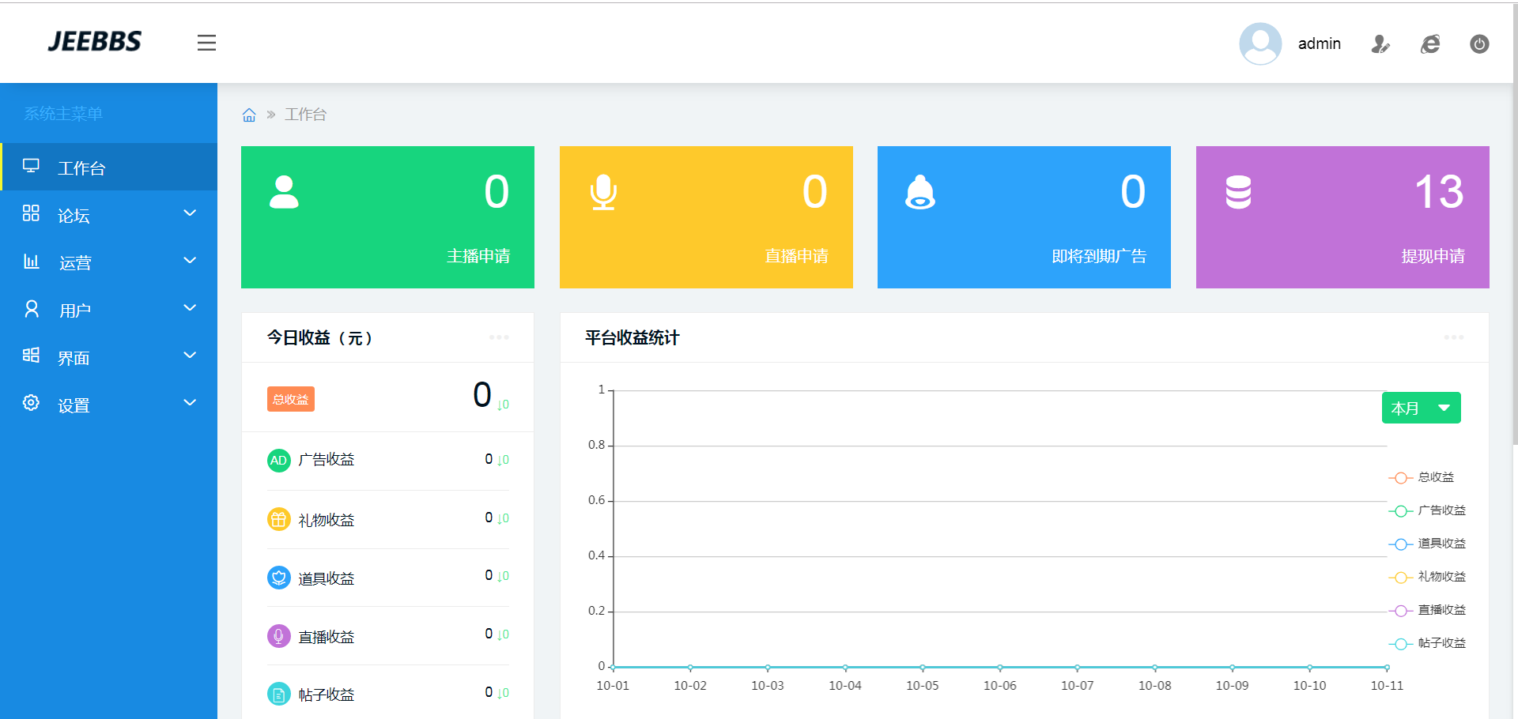
Task: Click the orange 总收益 tag
Action: pyautogui.click(x=291, y=399)
